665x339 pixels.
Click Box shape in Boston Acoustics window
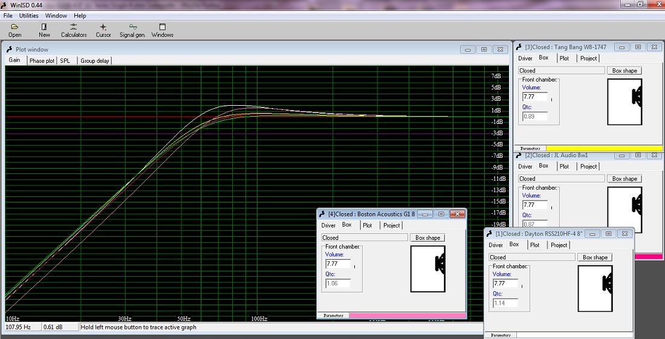point(427,237)
